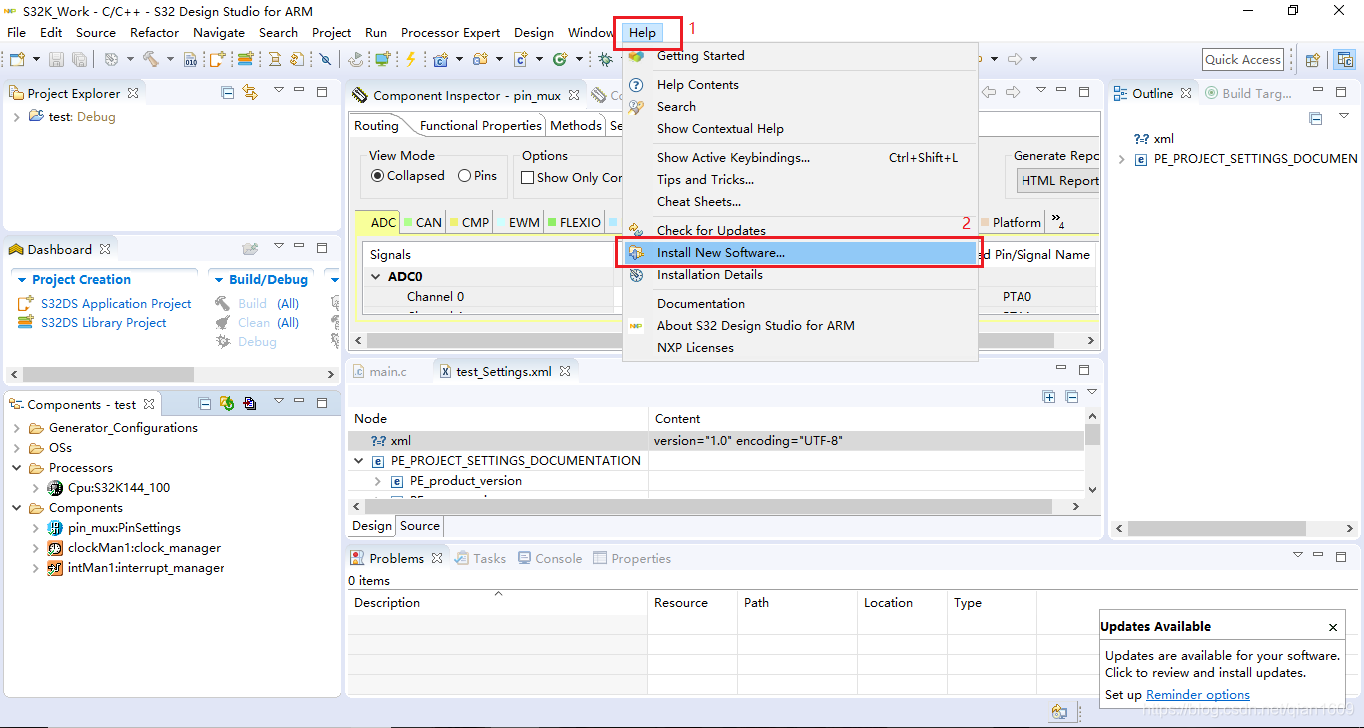Click Link with Editor in Project Explorer
The height and width of the screenshot is (728, 1364).
pyautogui.click(x=250, y=93)
